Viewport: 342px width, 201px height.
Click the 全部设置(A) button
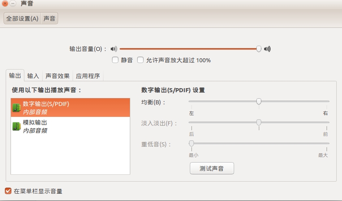22,18
